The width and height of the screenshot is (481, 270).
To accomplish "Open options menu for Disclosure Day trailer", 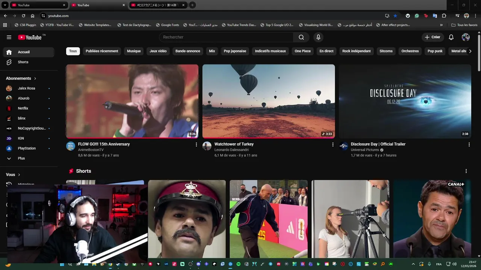I will pos(469,144).
